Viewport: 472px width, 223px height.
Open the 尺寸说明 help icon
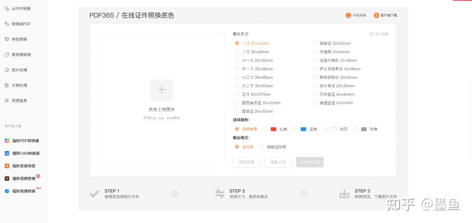(371, 34)
